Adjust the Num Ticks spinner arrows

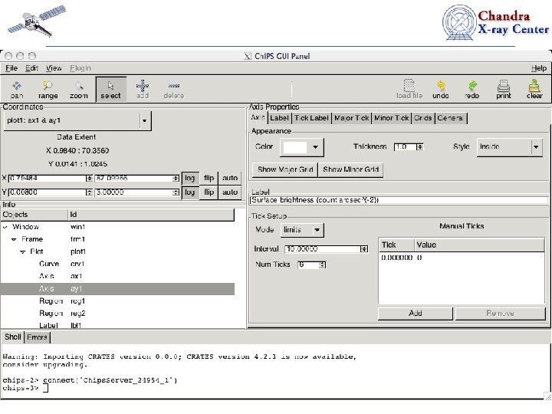[322, 264]
